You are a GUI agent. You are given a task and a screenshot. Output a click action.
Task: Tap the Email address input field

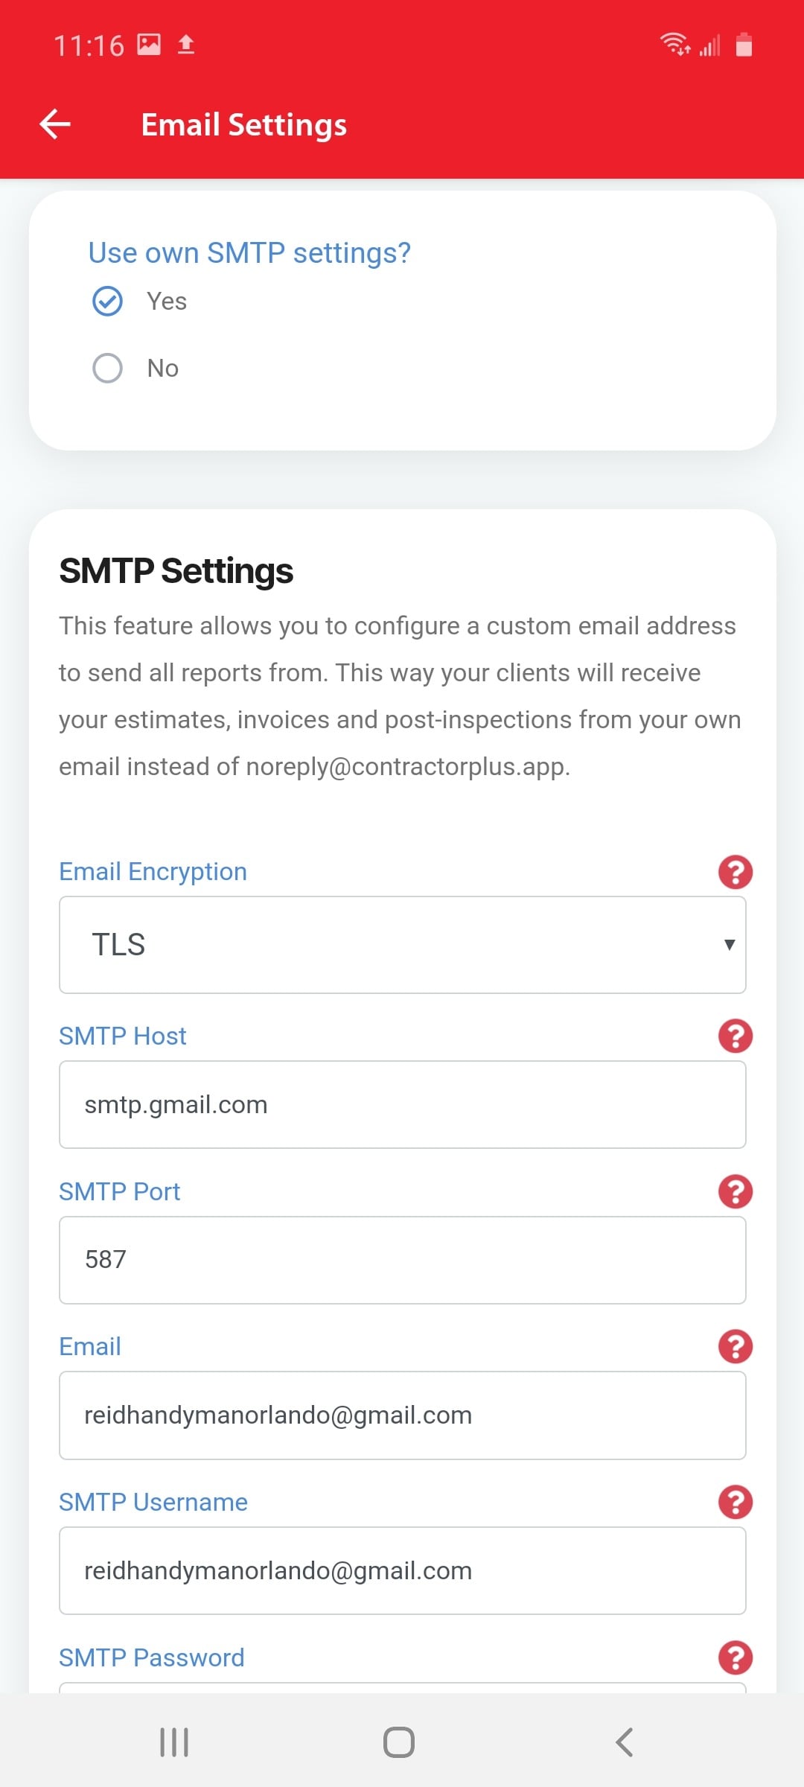point(402,1415)
